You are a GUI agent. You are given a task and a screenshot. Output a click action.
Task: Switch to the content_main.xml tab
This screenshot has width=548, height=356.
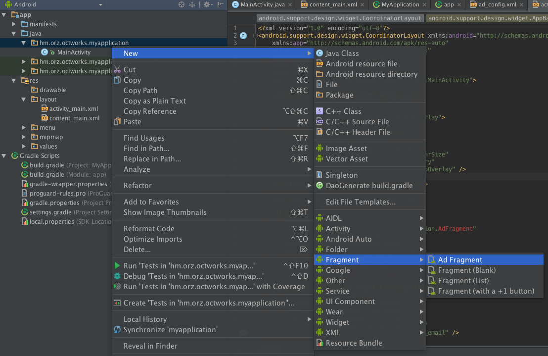click(333, 4)
